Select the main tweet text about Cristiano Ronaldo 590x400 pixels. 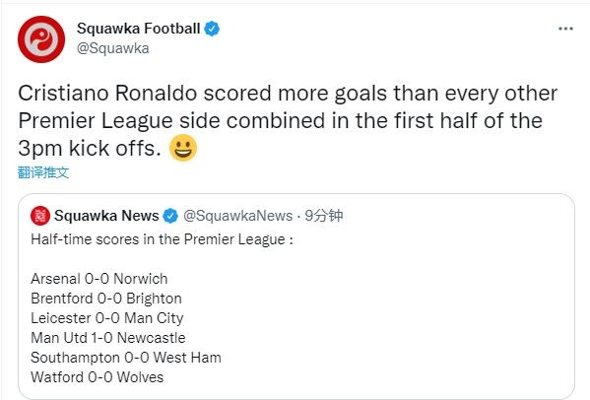(x=288, y=120)
